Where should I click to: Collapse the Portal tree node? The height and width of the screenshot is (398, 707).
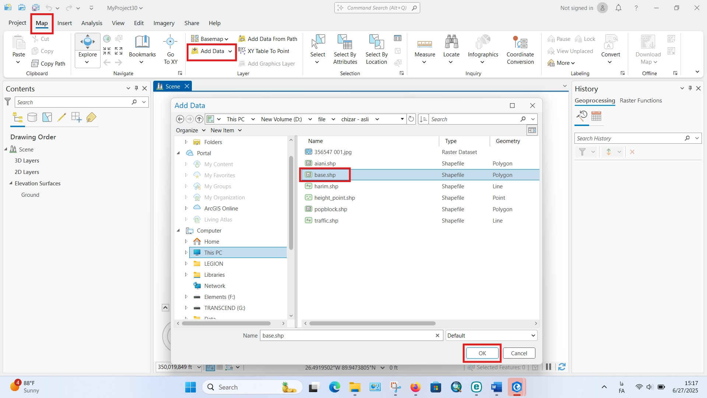(x=179, y=153)
